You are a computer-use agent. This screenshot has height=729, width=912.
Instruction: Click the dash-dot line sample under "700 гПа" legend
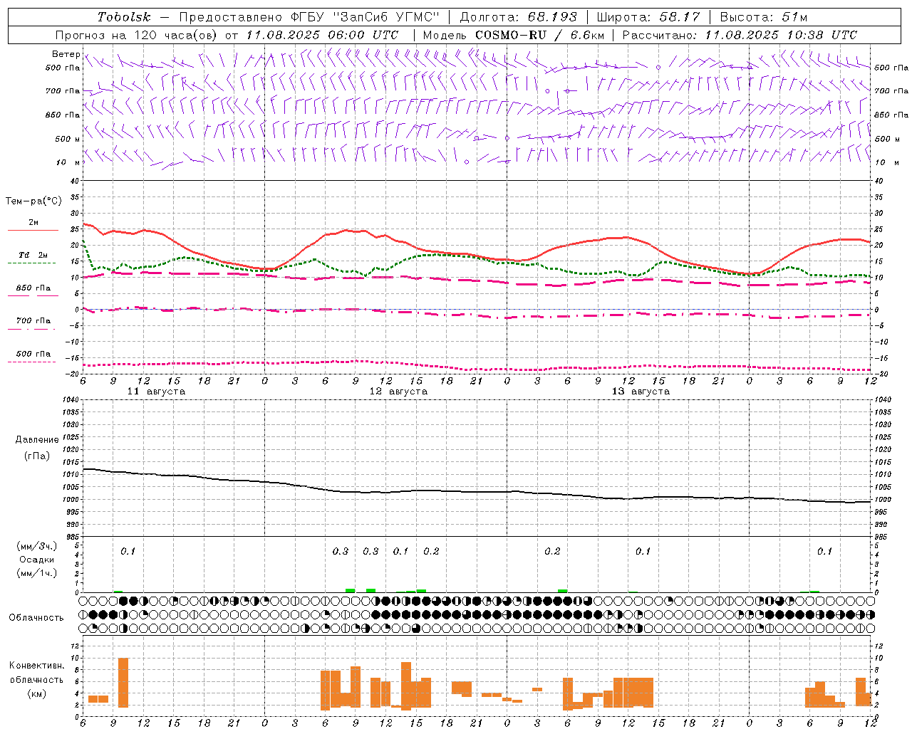[x=31, y=329]
